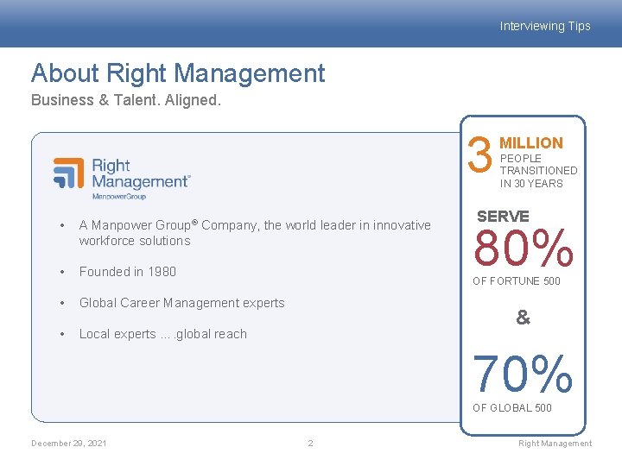Click the 'OF FORTUNE 500' label
Screen dimensions: 622x466
(x=517, y=281)
